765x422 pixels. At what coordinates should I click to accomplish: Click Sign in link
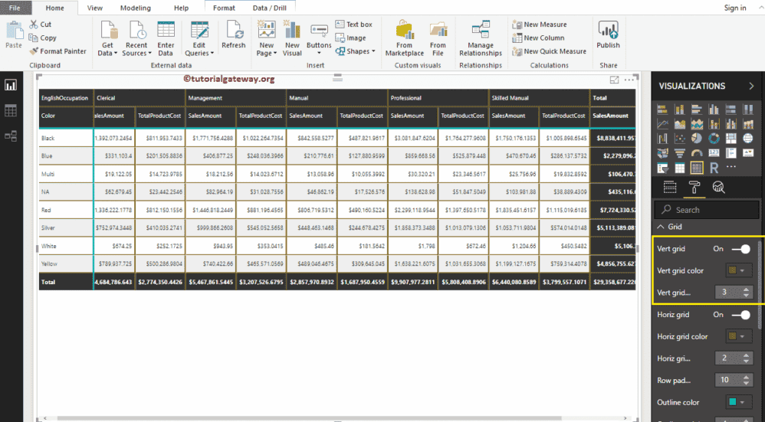point(734,8)
